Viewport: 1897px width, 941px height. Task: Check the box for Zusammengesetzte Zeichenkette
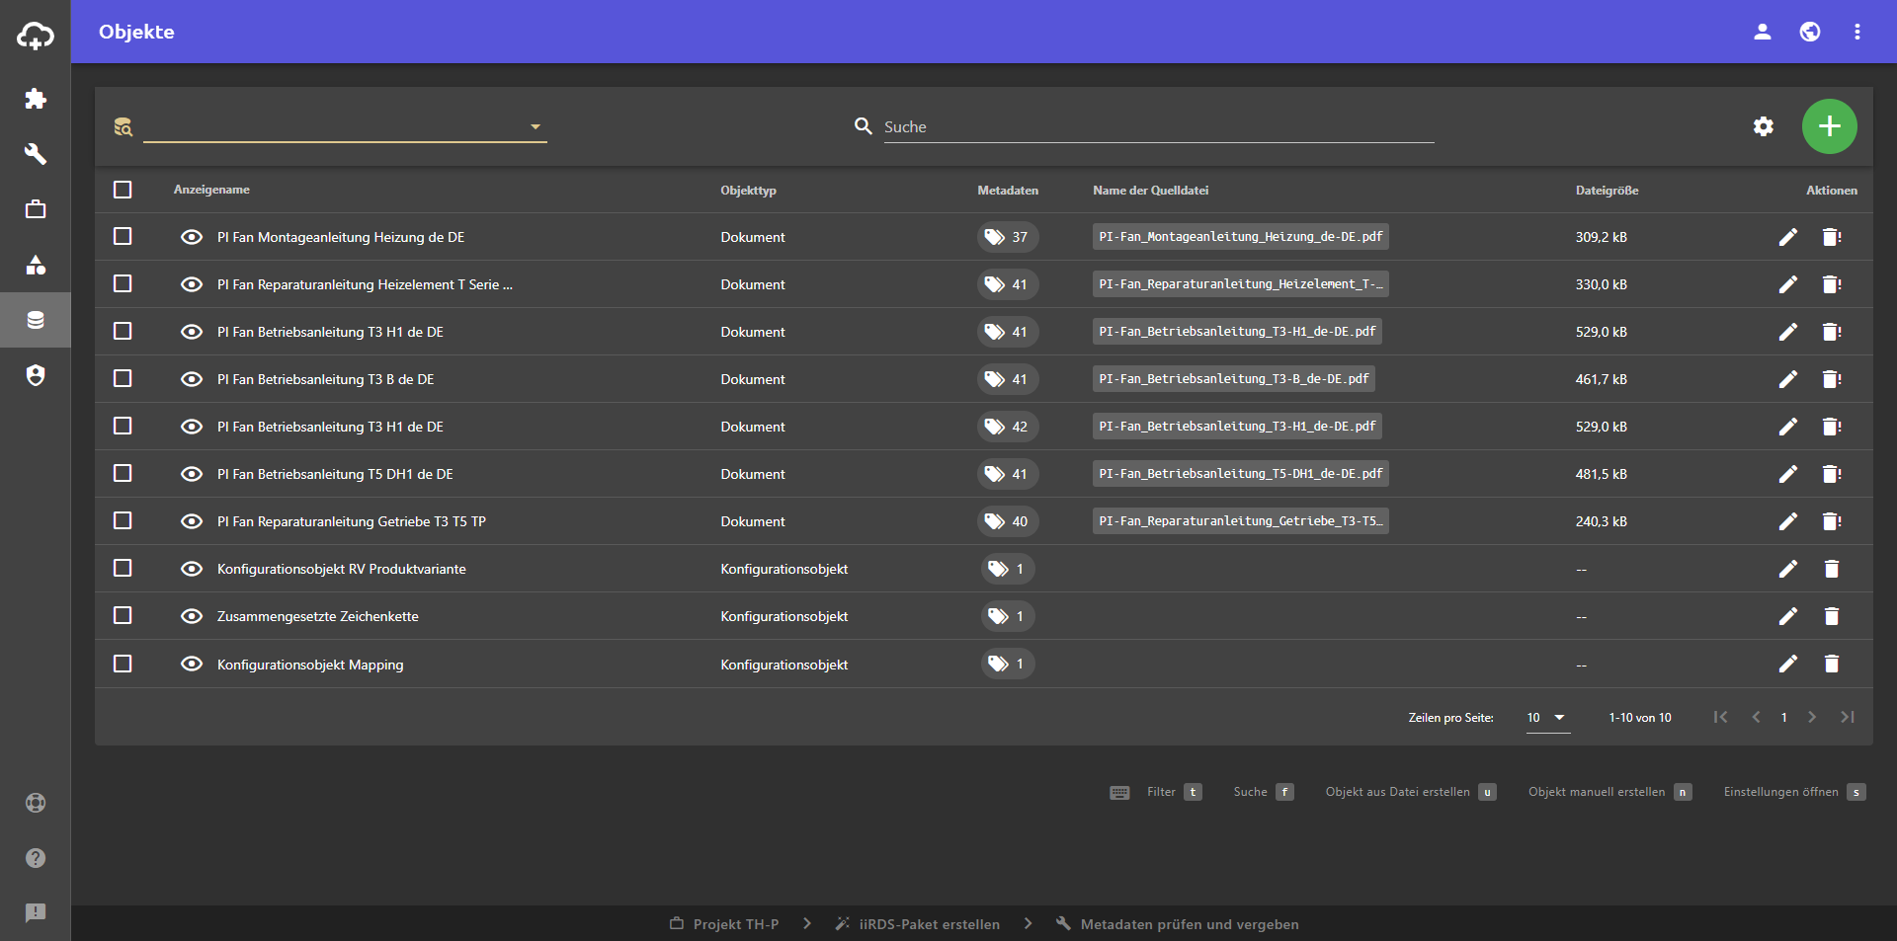(123, 616)
